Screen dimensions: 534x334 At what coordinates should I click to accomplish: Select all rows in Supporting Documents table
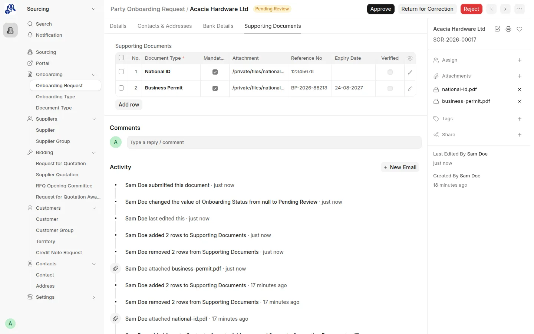pyautogui.click(x=121, y=58)
